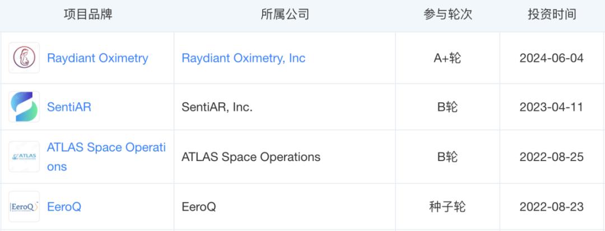Open the EeroQ project link
Image resolution: width=605 pixels, height=231 pixels.
(64, 207)
